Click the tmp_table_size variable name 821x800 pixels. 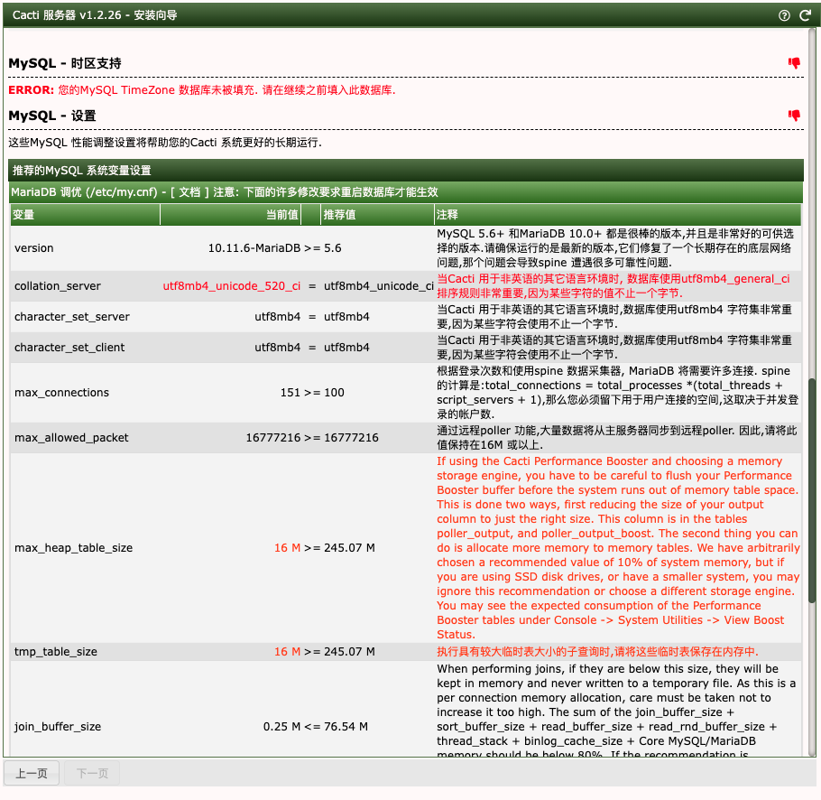56,652
